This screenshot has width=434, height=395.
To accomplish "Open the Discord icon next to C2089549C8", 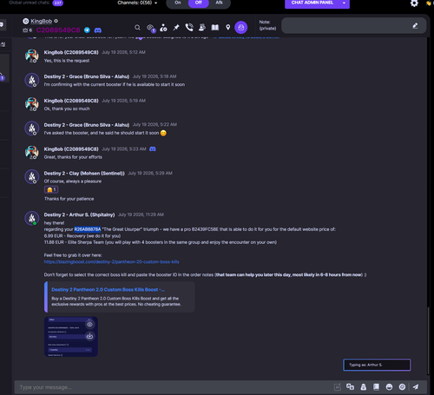I will [98, 30].
